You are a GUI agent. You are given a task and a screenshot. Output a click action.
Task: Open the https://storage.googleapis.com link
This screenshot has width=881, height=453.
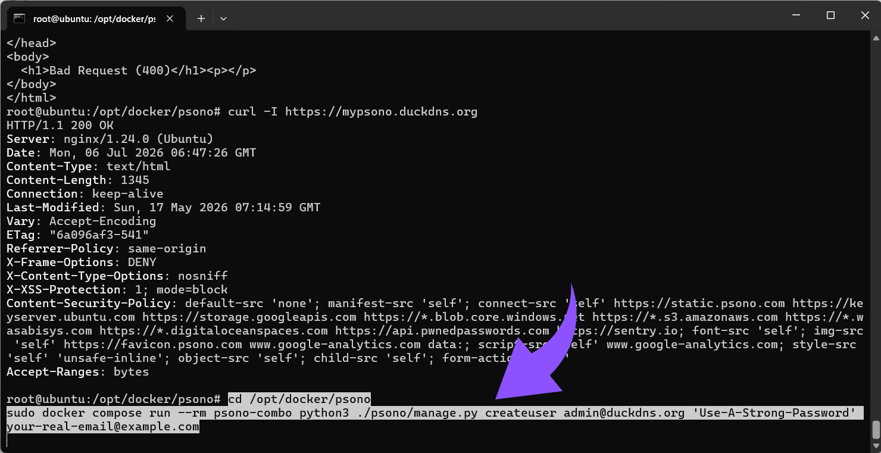click(x=249, y=317)
